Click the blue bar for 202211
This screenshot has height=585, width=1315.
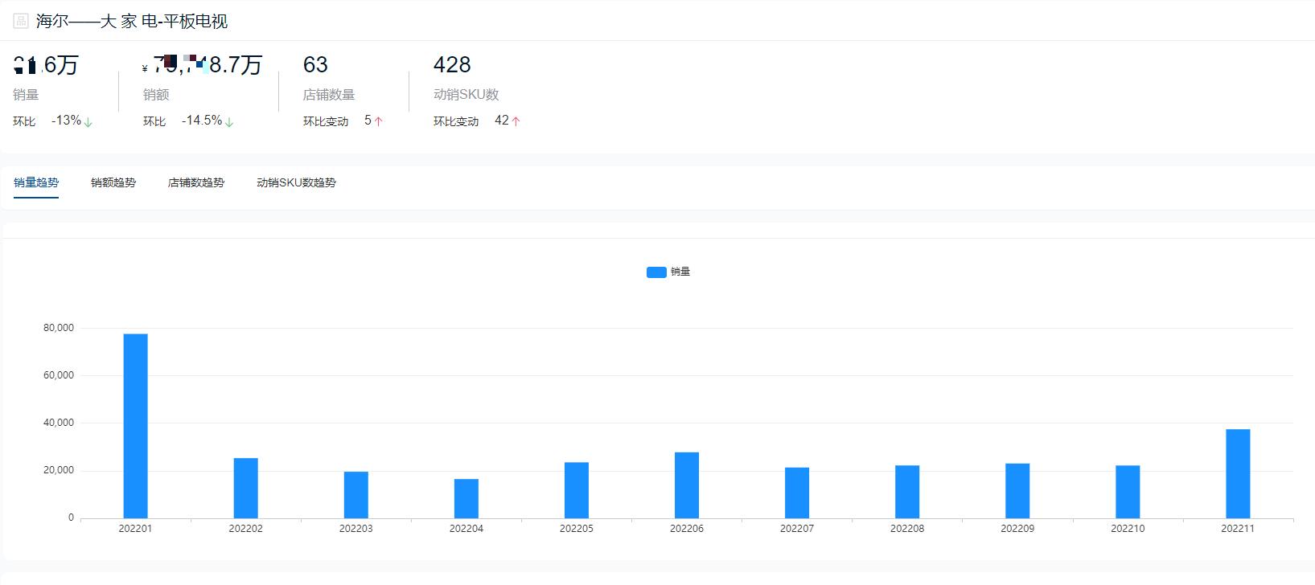coord(1238,473)
